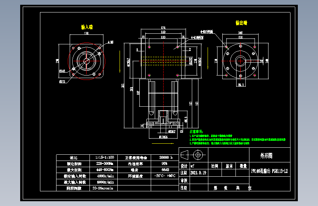The height and width of the screenshot is (206, 318).
Task: Click the wf designer name
Action: pyautogui.click(x=192, y=166)
